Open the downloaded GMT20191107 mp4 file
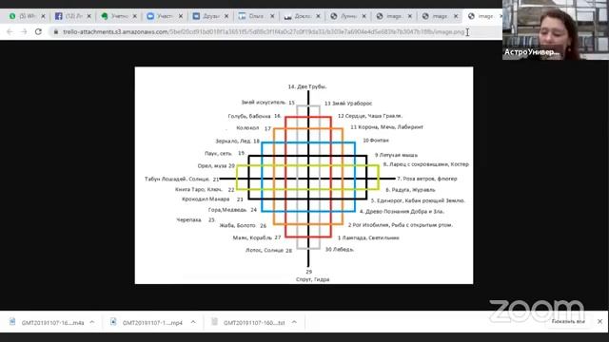Viewport: 609px width, 342px height. click(x=152, y=323)
